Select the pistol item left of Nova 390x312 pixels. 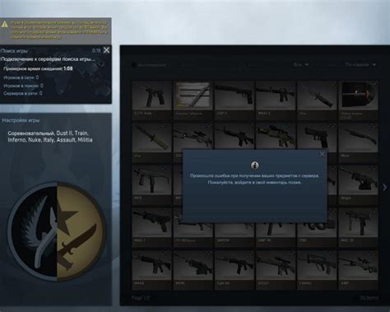click(317, 137)
